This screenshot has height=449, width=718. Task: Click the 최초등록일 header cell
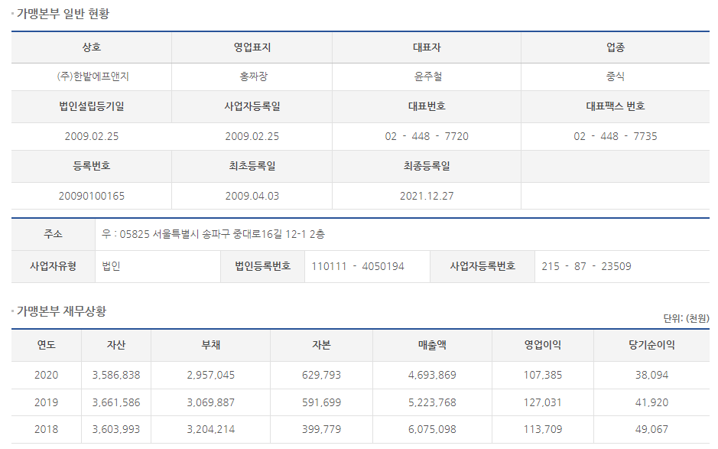click(x=252, y=166)
